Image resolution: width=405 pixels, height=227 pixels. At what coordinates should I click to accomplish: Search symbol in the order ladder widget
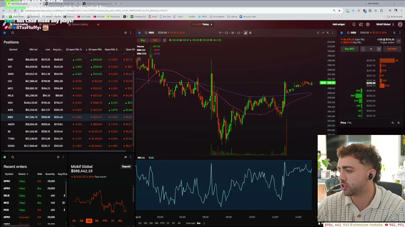click(x=348, y=33)
